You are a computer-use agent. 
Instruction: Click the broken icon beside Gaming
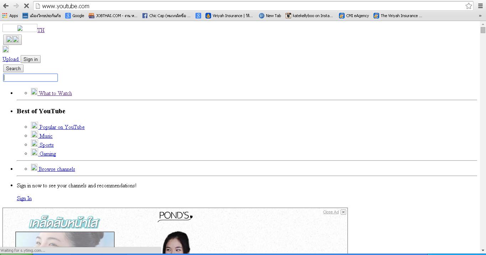point(34,152)
